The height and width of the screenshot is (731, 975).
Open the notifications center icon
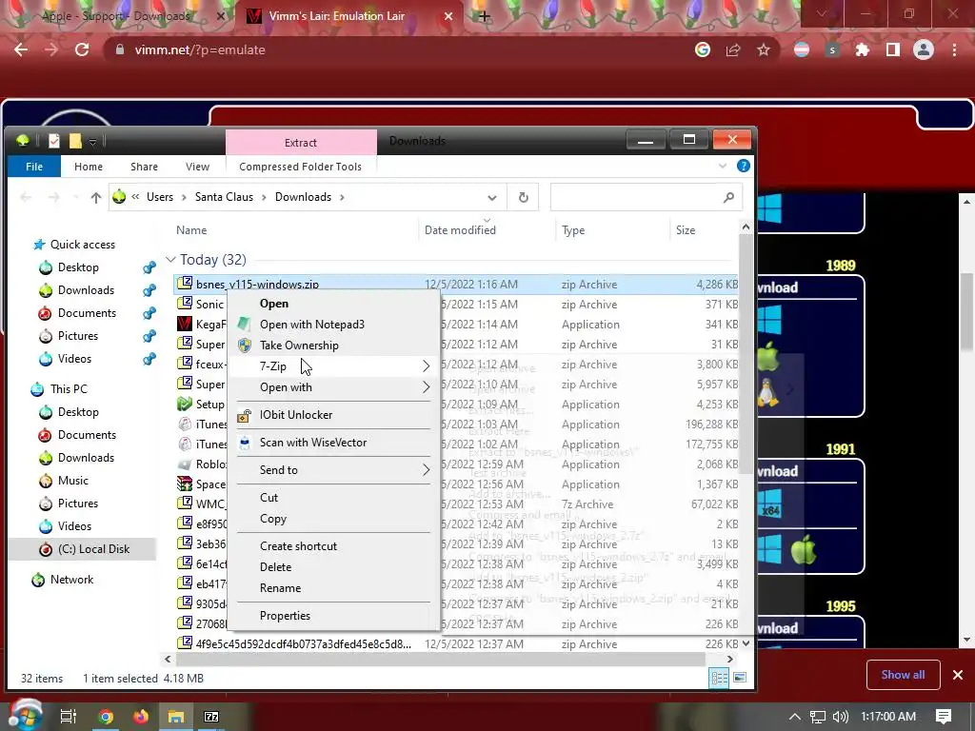944,717
